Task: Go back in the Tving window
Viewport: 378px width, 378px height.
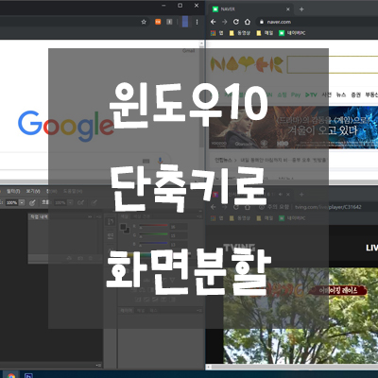Action: (214, 207)
